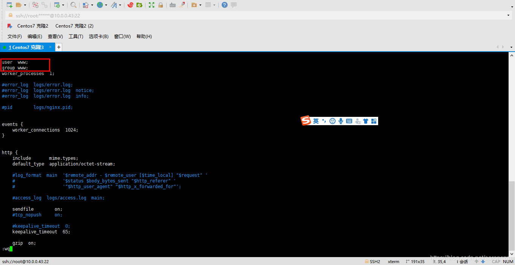Launch Xmanager via green icon
Image resolution: width=515 pixels, height=265 pixels.
click(x=139, y=5)
